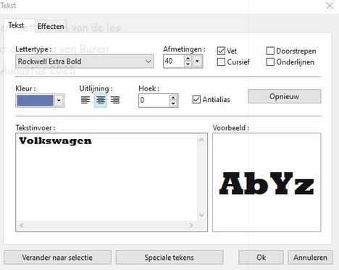339x270 pixels.
Task: Open the Lettertype font dropdown
Action: (x=85, y=62)
